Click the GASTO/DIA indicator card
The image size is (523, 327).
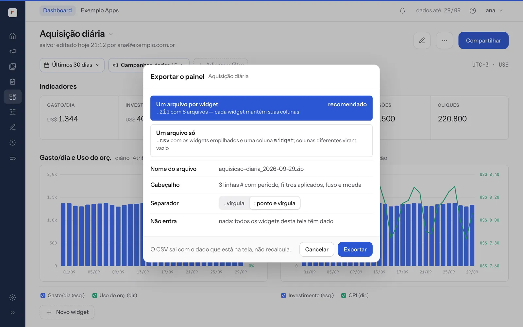(x=79, y=118)
